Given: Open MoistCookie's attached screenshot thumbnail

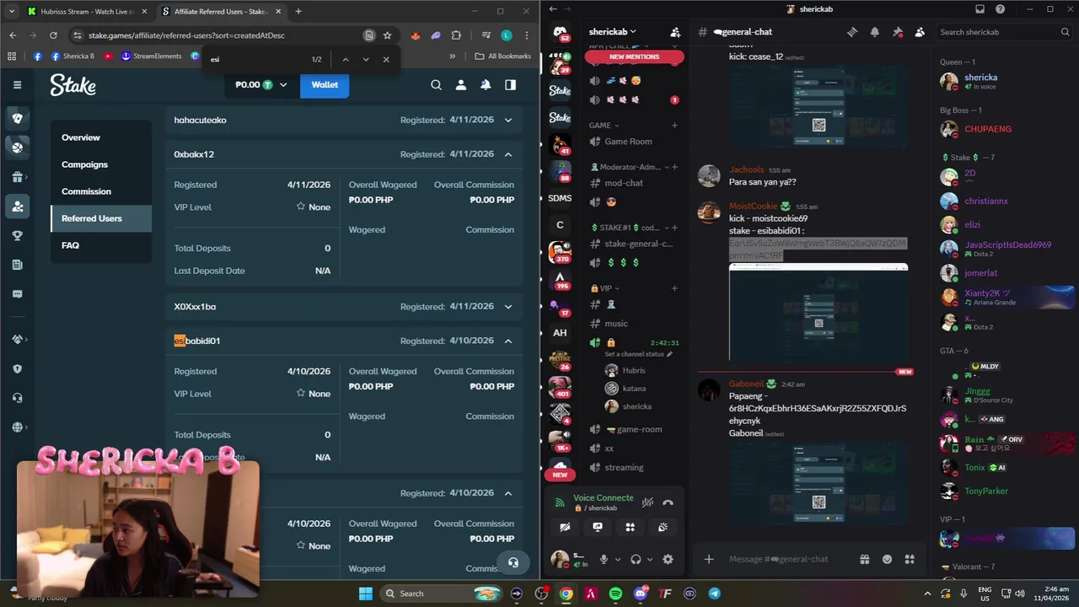Looking at the screenshot, I should tap(819, 313).
